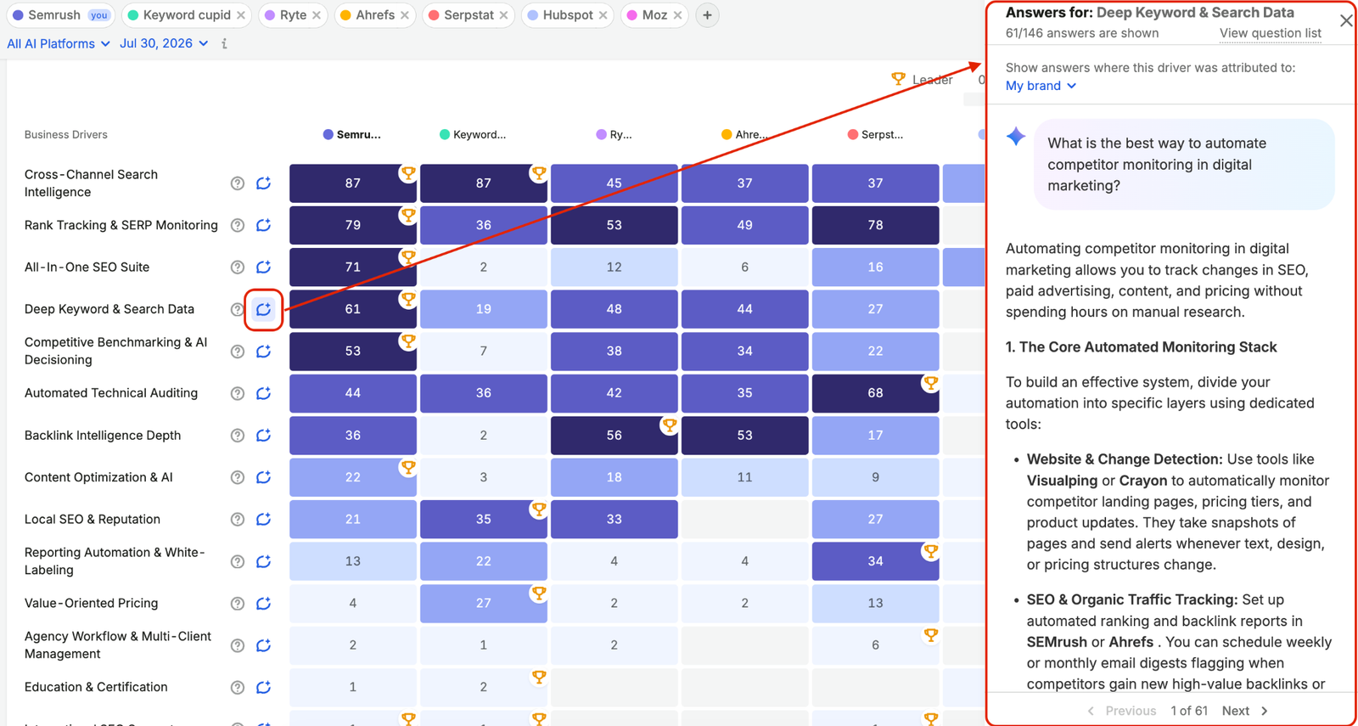Image resolution: width=1358 pixels, height=726 pixels.
Task: Open answers icon for Automated Technical Auditing
Action: tap(264, 393)
